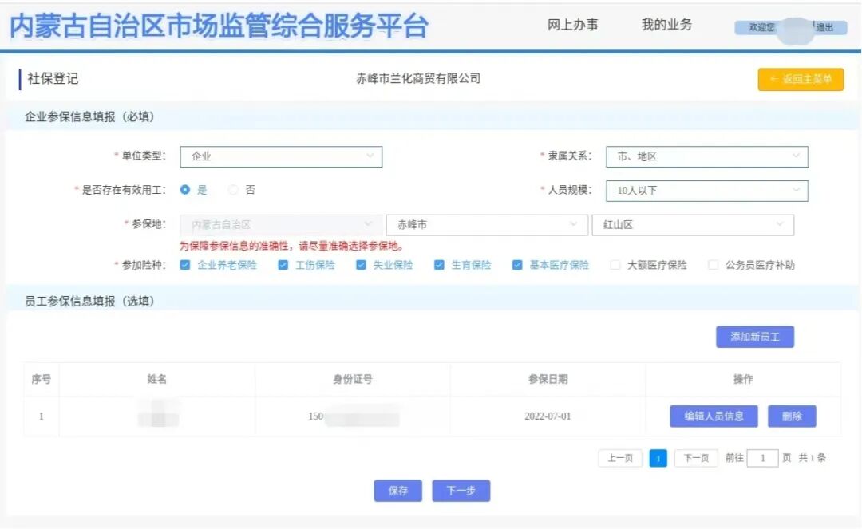This screenshot has width=862, height=529.
Task: Disable the 基本医疗保险 insurance option
Action: coord(517,264)
